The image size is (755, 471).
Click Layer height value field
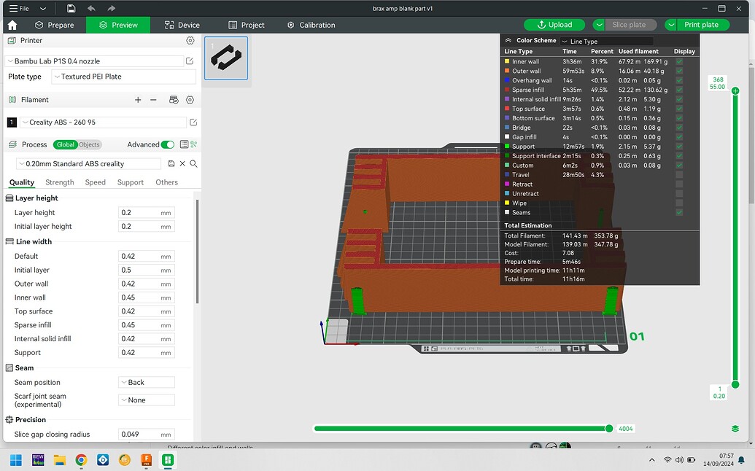pos(147,213)
